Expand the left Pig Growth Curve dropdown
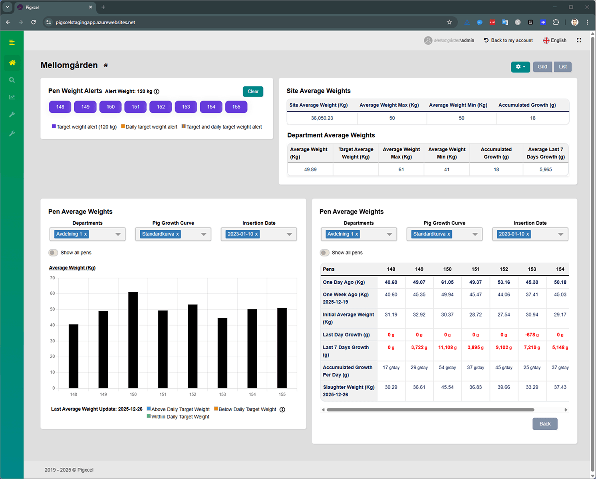596x479 pixels. coord(204,234)
